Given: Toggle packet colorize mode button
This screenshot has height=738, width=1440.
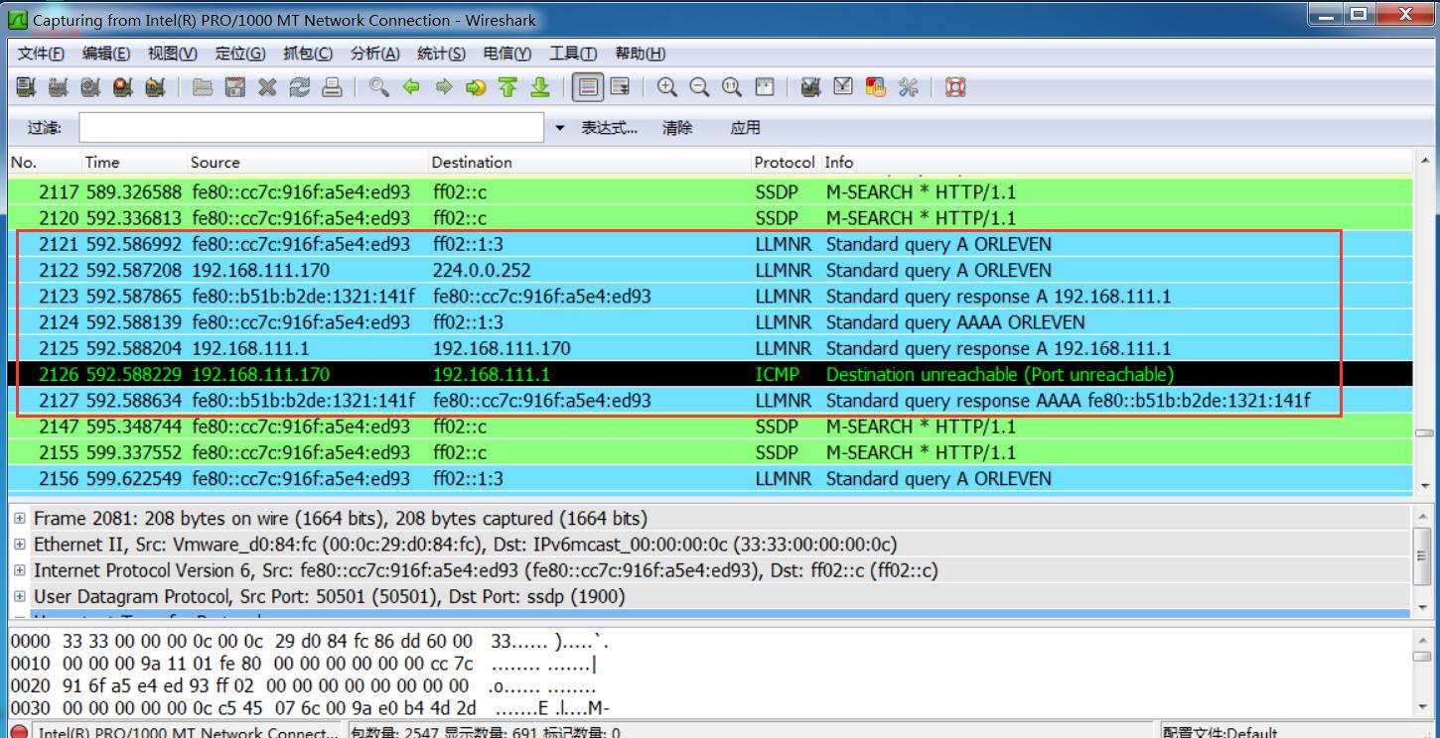Looking at the screenshot, I should pos(589,87).
